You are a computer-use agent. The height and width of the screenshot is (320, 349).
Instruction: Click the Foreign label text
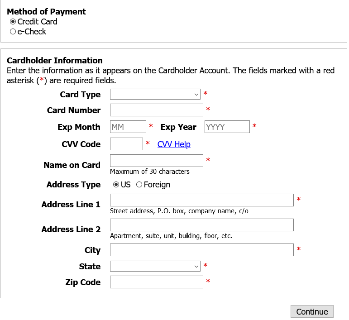click(157, 185)
